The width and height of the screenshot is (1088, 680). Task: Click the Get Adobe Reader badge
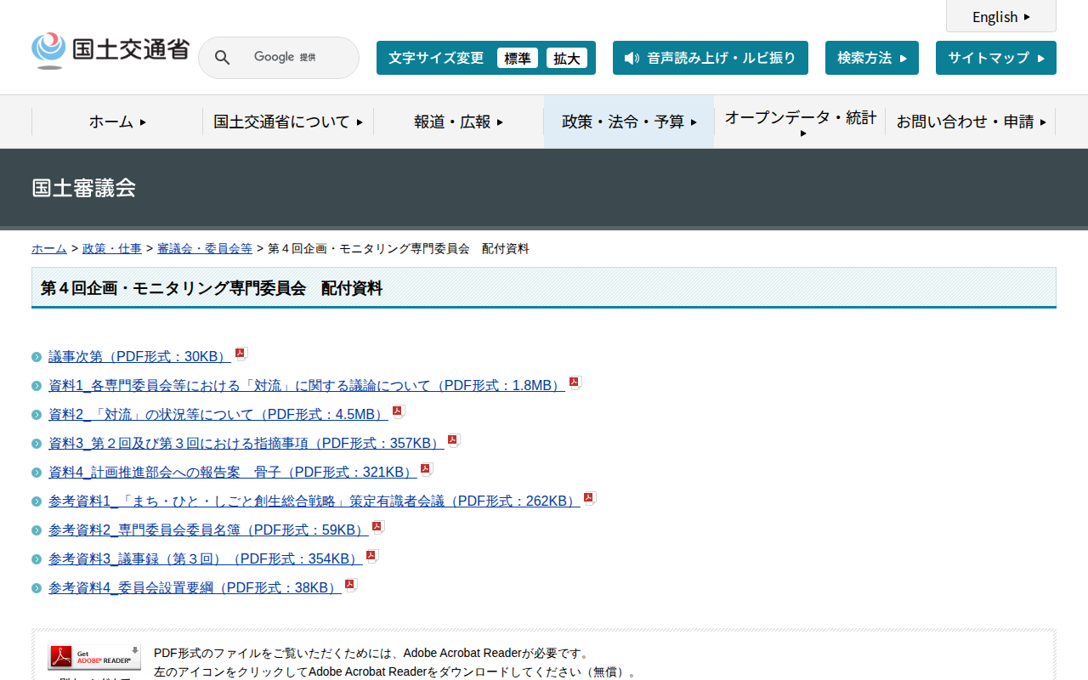coord(94,657)
